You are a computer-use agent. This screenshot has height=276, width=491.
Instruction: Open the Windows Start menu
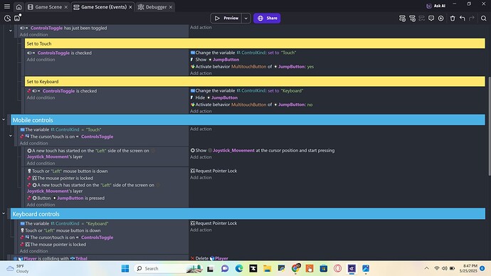point(125,268)
